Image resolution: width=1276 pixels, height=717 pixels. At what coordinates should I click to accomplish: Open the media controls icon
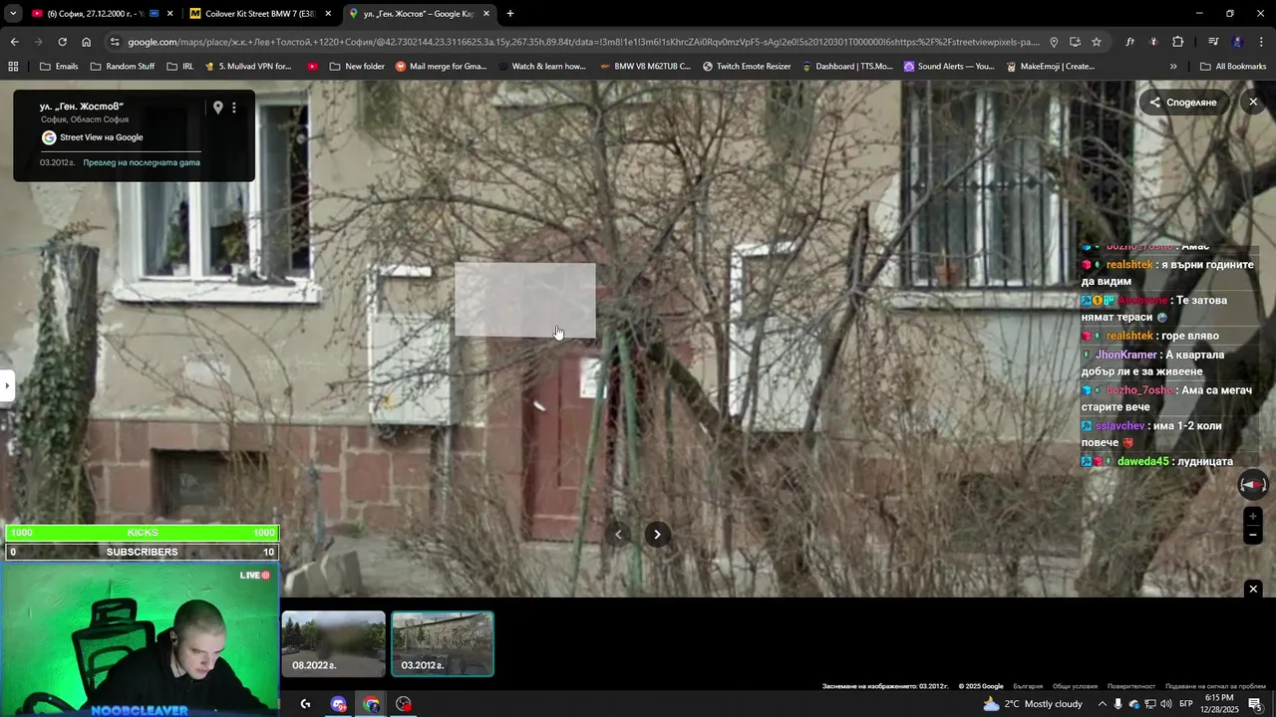coord(1213,42)
